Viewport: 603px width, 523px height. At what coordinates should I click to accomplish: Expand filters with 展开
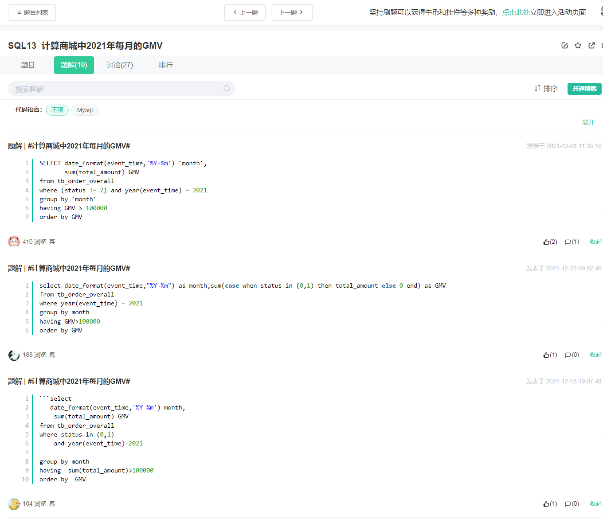(x=588, y=122)
